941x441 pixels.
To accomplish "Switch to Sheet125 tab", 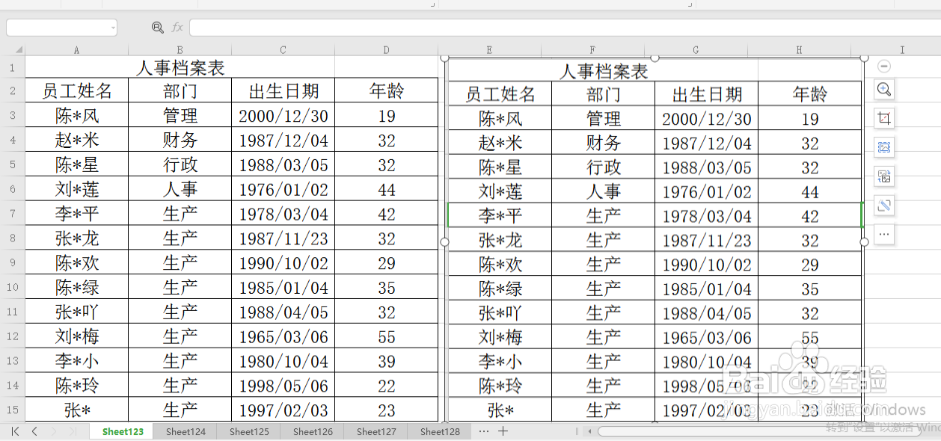I will pyautogui.click(x=249, y=432).
